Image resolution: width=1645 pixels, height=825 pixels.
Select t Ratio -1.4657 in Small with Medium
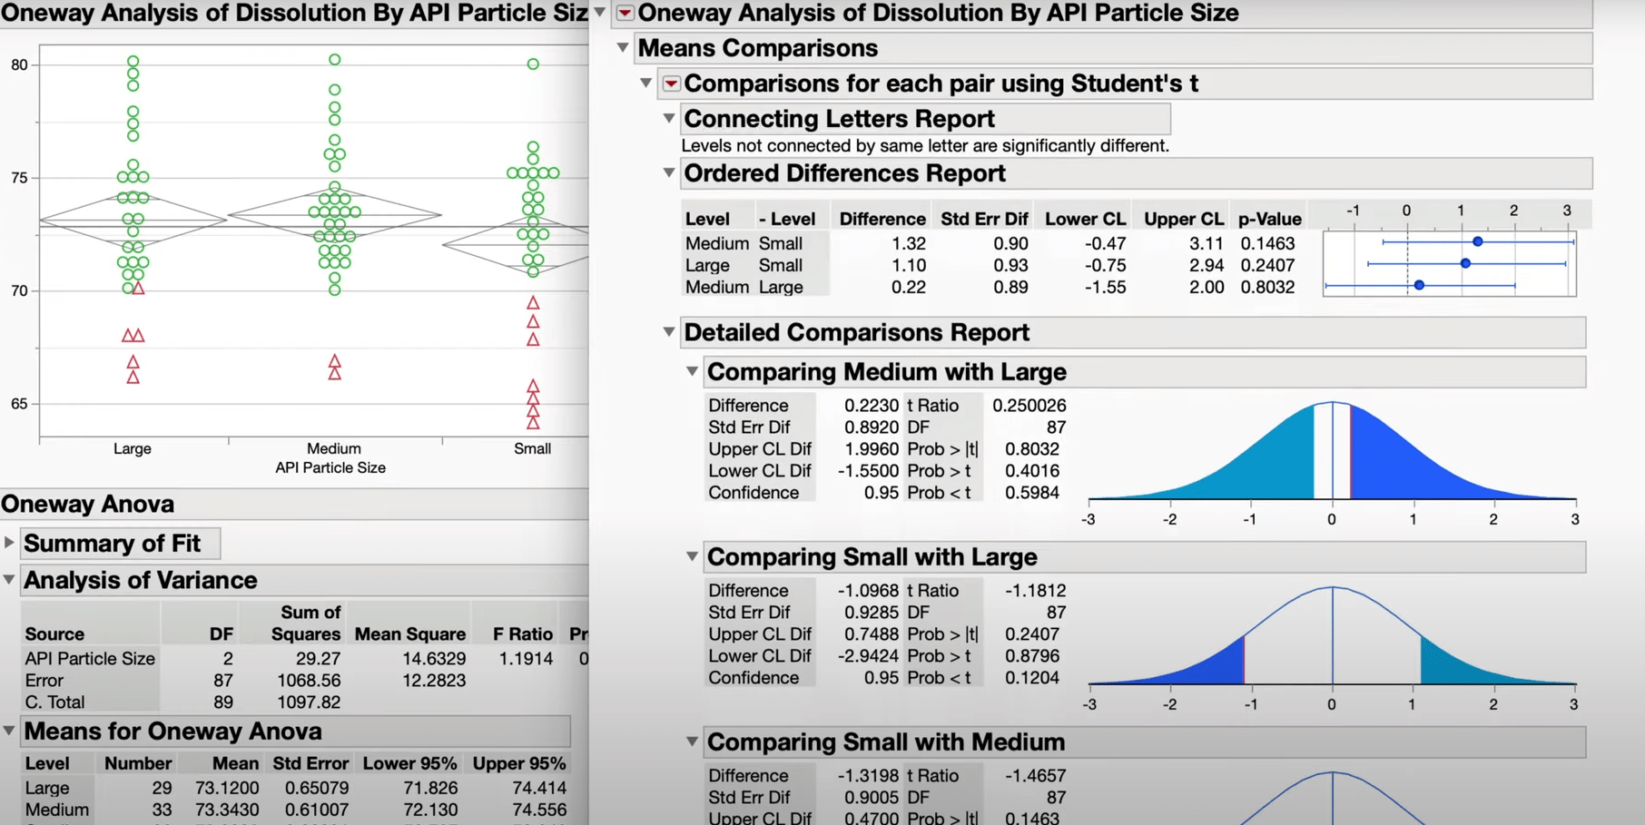tap(1035, 776)
